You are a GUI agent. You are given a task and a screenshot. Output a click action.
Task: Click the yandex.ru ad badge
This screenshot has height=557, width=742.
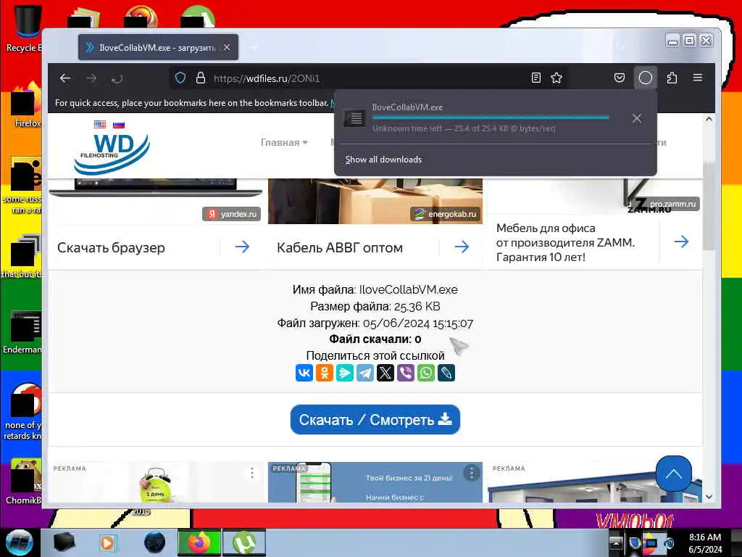[232, 214]
